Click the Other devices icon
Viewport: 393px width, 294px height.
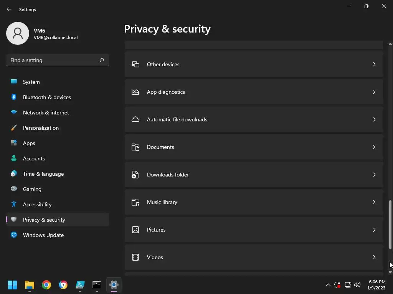click(x=135, y=64)
